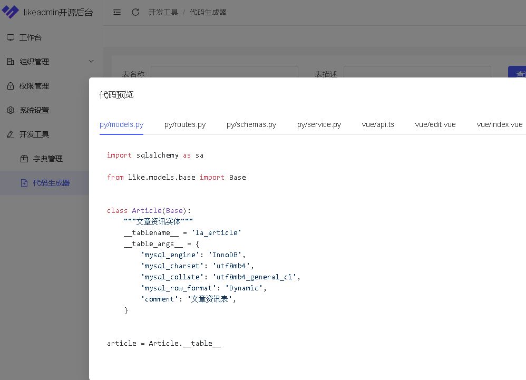Select the 工作台 monitor icon in sidebar
The width and height of the screenshot is (526, 380).
(11, 37)
